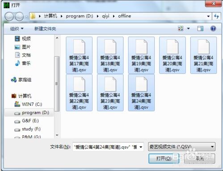Click the 计算机 computer icon in the sidebar
This screenshot has width=223, height=171.
point(14,96)
